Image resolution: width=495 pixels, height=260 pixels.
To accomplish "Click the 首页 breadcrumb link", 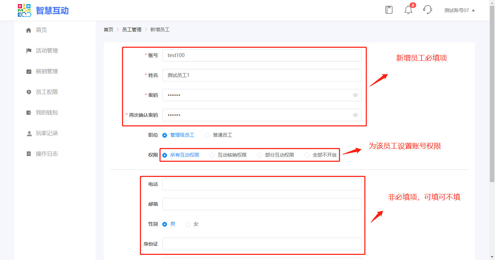I will (x=108, y=30).
